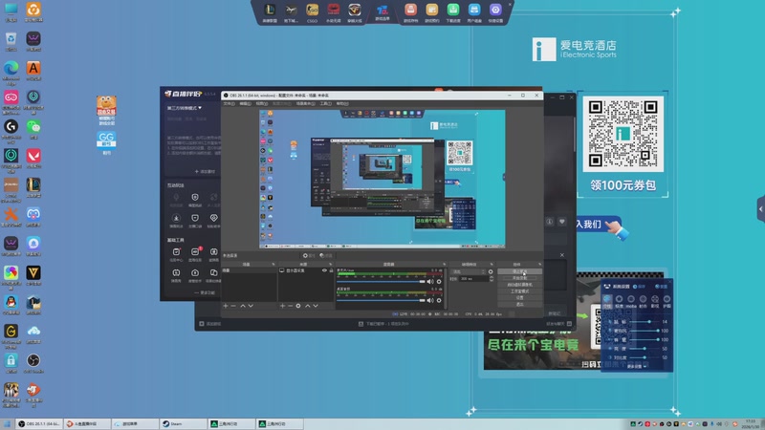This screenshot has width=765, height=430.
Task: Open the Edit menu in OBS
Action: click(246, 103)
